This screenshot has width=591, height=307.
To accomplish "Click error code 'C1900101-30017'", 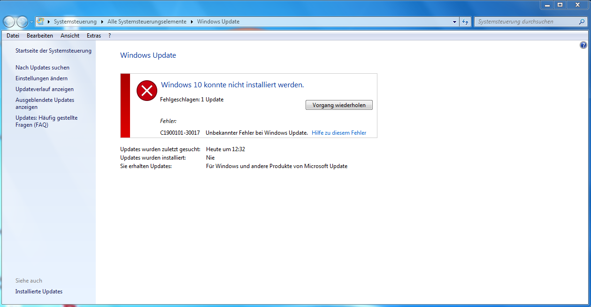I will tap(180, 133).
